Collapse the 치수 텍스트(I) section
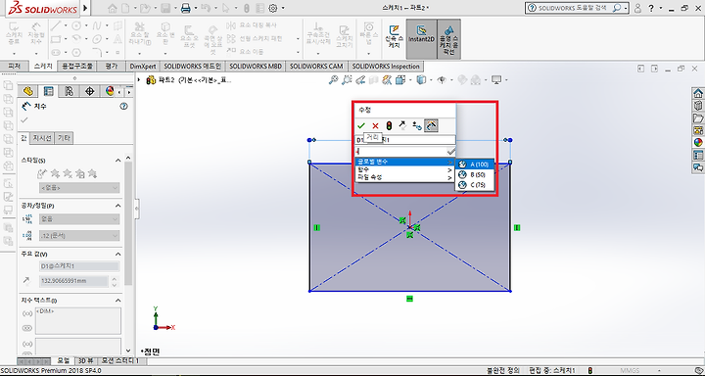 click(x=118, y=300)
